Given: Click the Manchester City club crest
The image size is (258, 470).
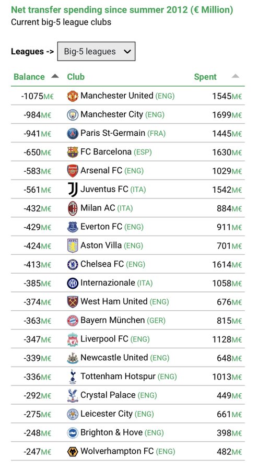Looking at the screenshot, I should pyautogui.click(x=73, y=115).
